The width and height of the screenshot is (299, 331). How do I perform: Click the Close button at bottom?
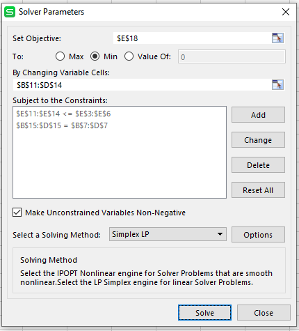(x=264, y=313)
